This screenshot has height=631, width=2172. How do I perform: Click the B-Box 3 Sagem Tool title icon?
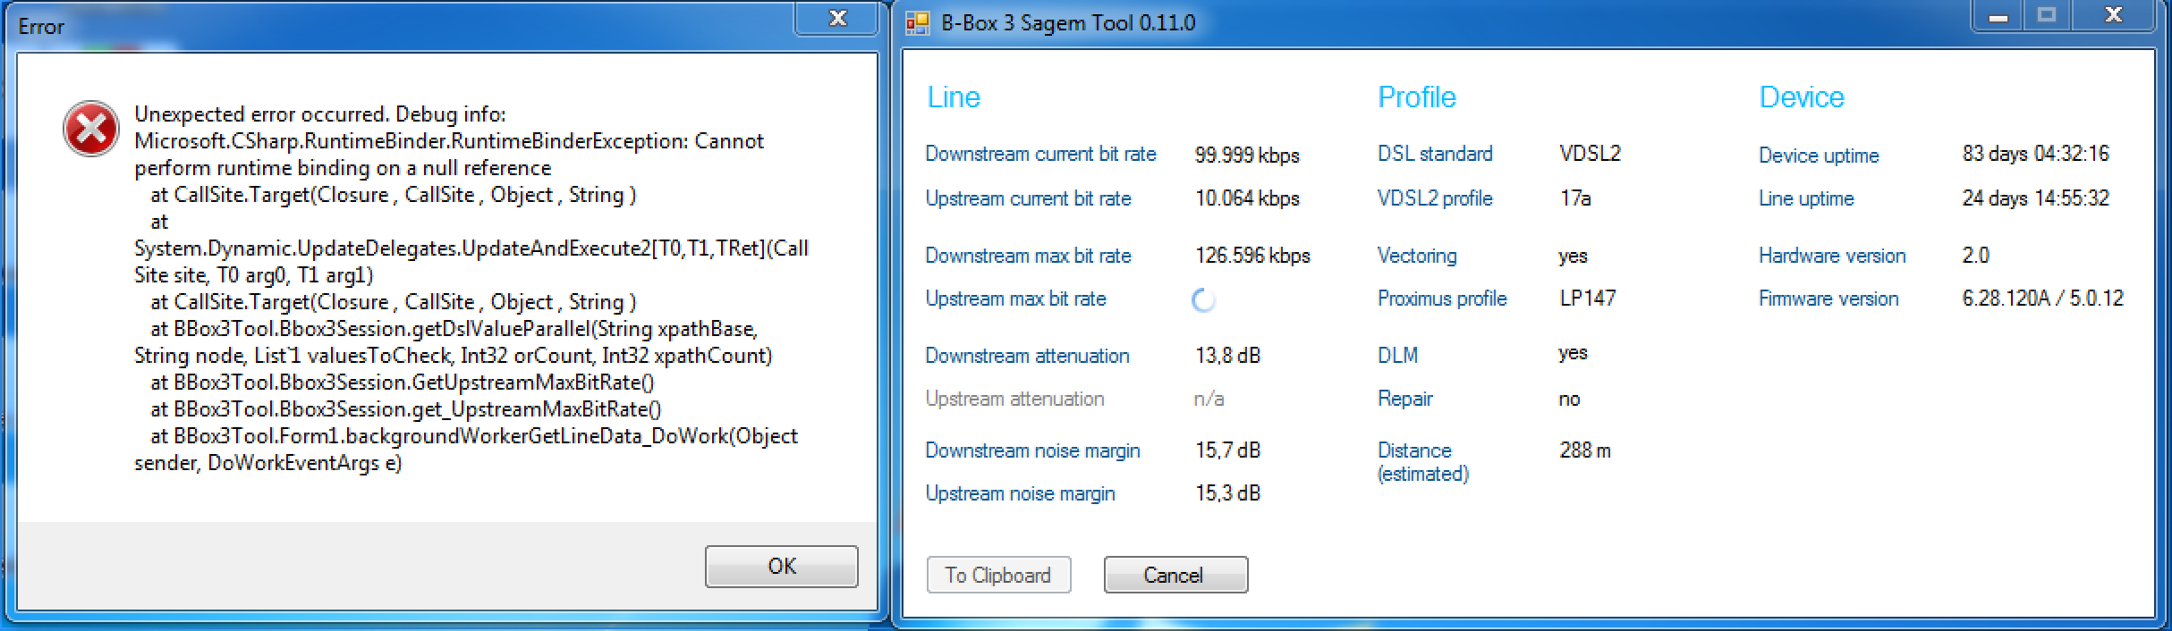pyautogui.click(x=918, y=23)
